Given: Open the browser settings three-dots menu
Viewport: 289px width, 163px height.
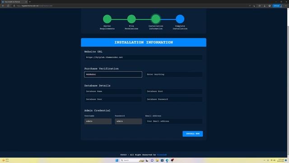Looking at the screenshot, I should click(286, 6).
